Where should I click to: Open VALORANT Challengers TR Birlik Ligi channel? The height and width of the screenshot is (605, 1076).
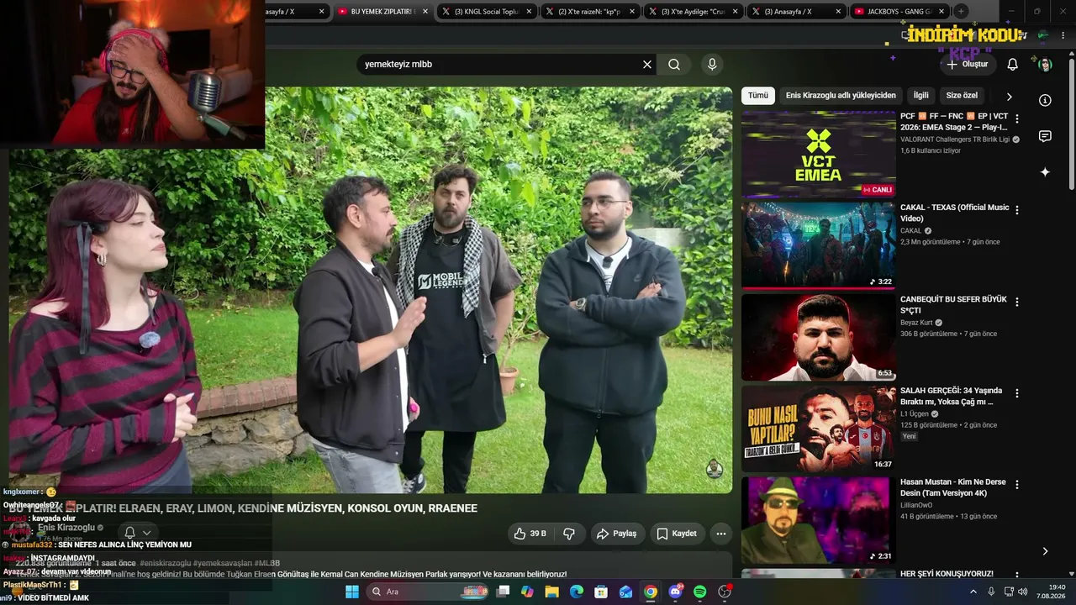(x=955, y=139)
